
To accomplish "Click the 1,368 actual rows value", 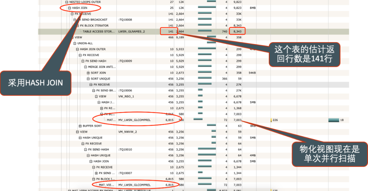I will (237, 108).
